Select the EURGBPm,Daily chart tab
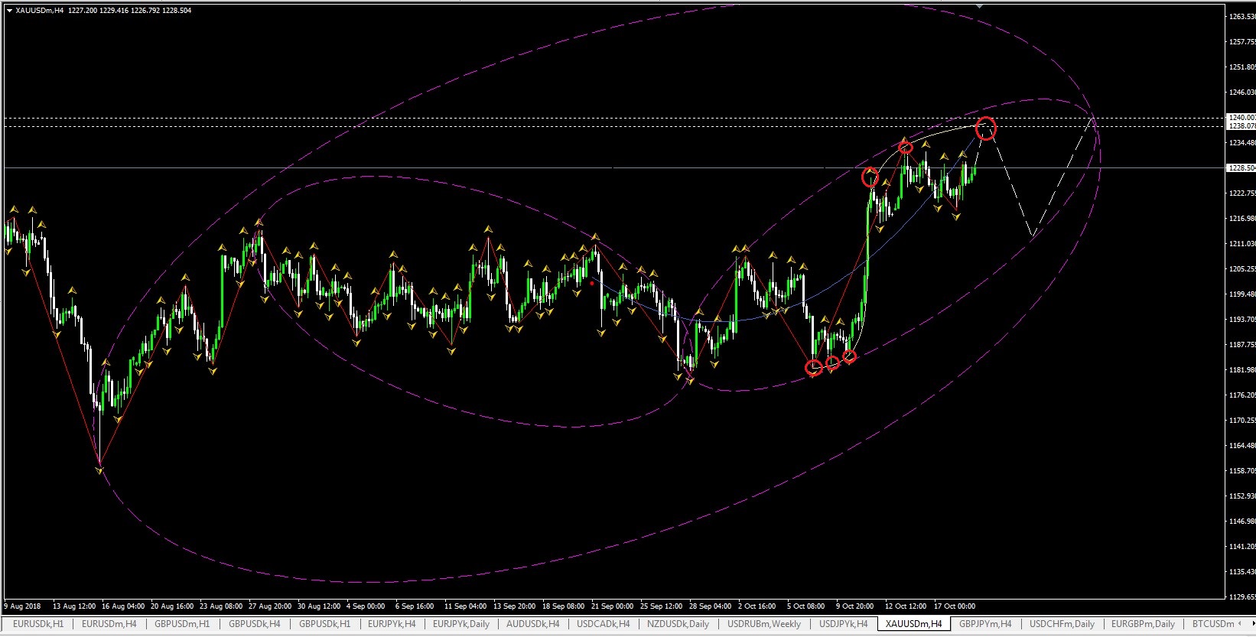The image size is (1256, 637). coord(1143,624)
